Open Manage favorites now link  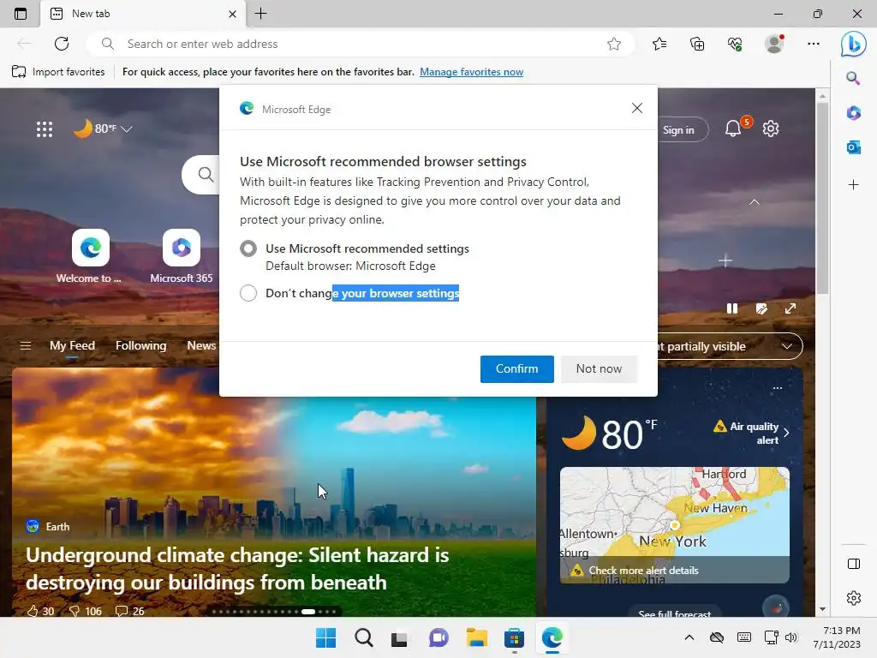pyautogui.click(x=472, y=72)
